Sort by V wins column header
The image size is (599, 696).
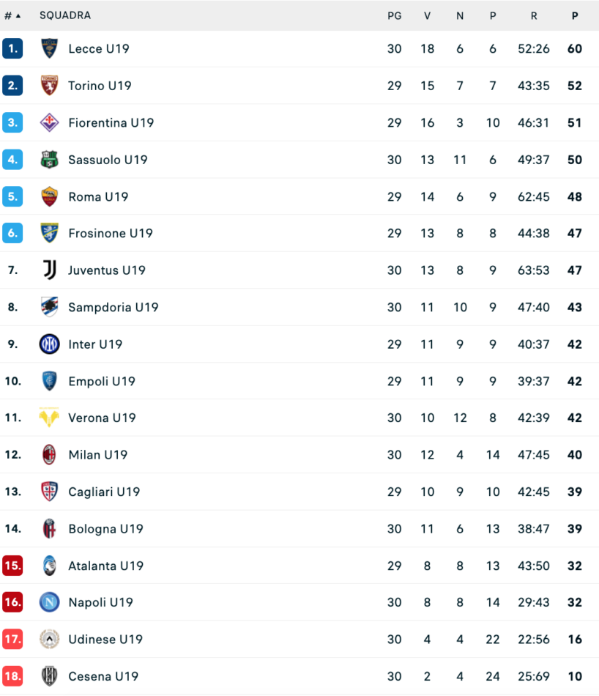click(428, 15)
